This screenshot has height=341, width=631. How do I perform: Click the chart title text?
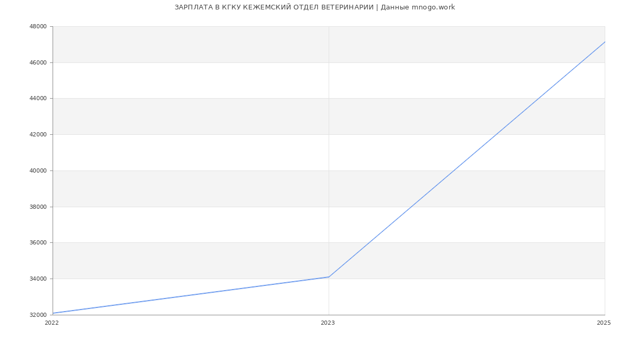(314, 7)
